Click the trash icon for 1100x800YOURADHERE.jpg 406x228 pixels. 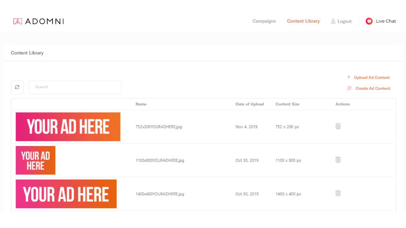pos(338,160)
